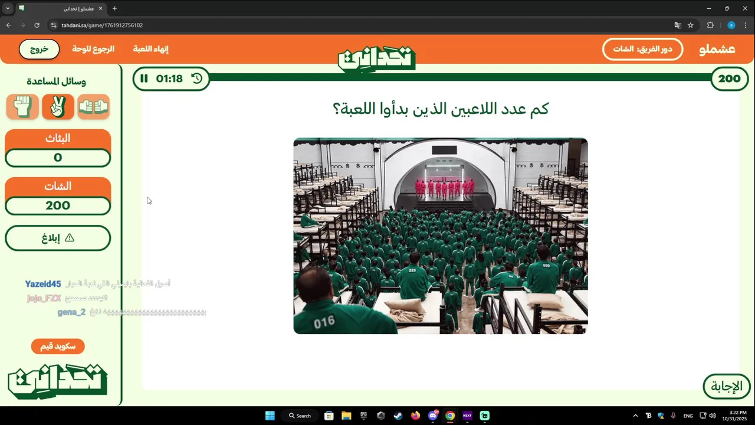The height and width of the screenshot is (425, 755).
Task: Click the raised fist helper icon
Action: coord(22,107)
